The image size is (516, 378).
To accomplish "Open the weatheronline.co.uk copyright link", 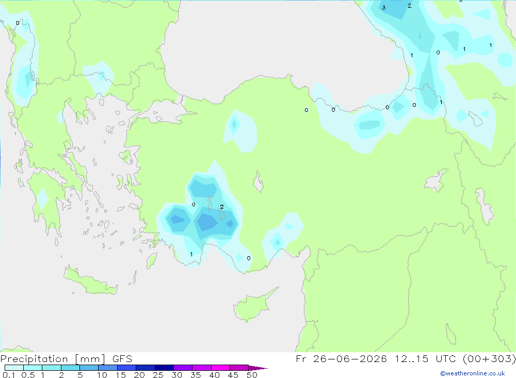I will click(473, 373).
